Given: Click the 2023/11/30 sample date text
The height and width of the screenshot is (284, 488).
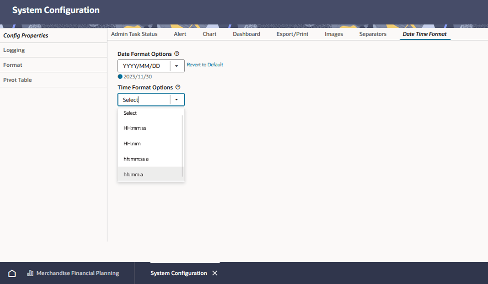Looking at the screenshot, I should [138, 76].
